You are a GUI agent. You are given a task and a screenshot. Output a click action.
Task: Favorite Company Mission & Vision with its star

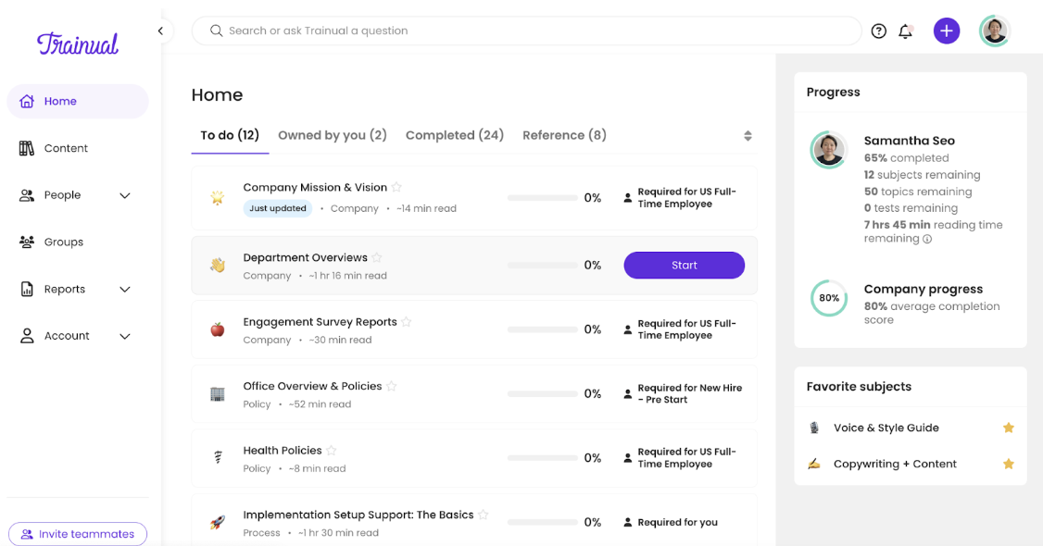(x=396, y=187)
